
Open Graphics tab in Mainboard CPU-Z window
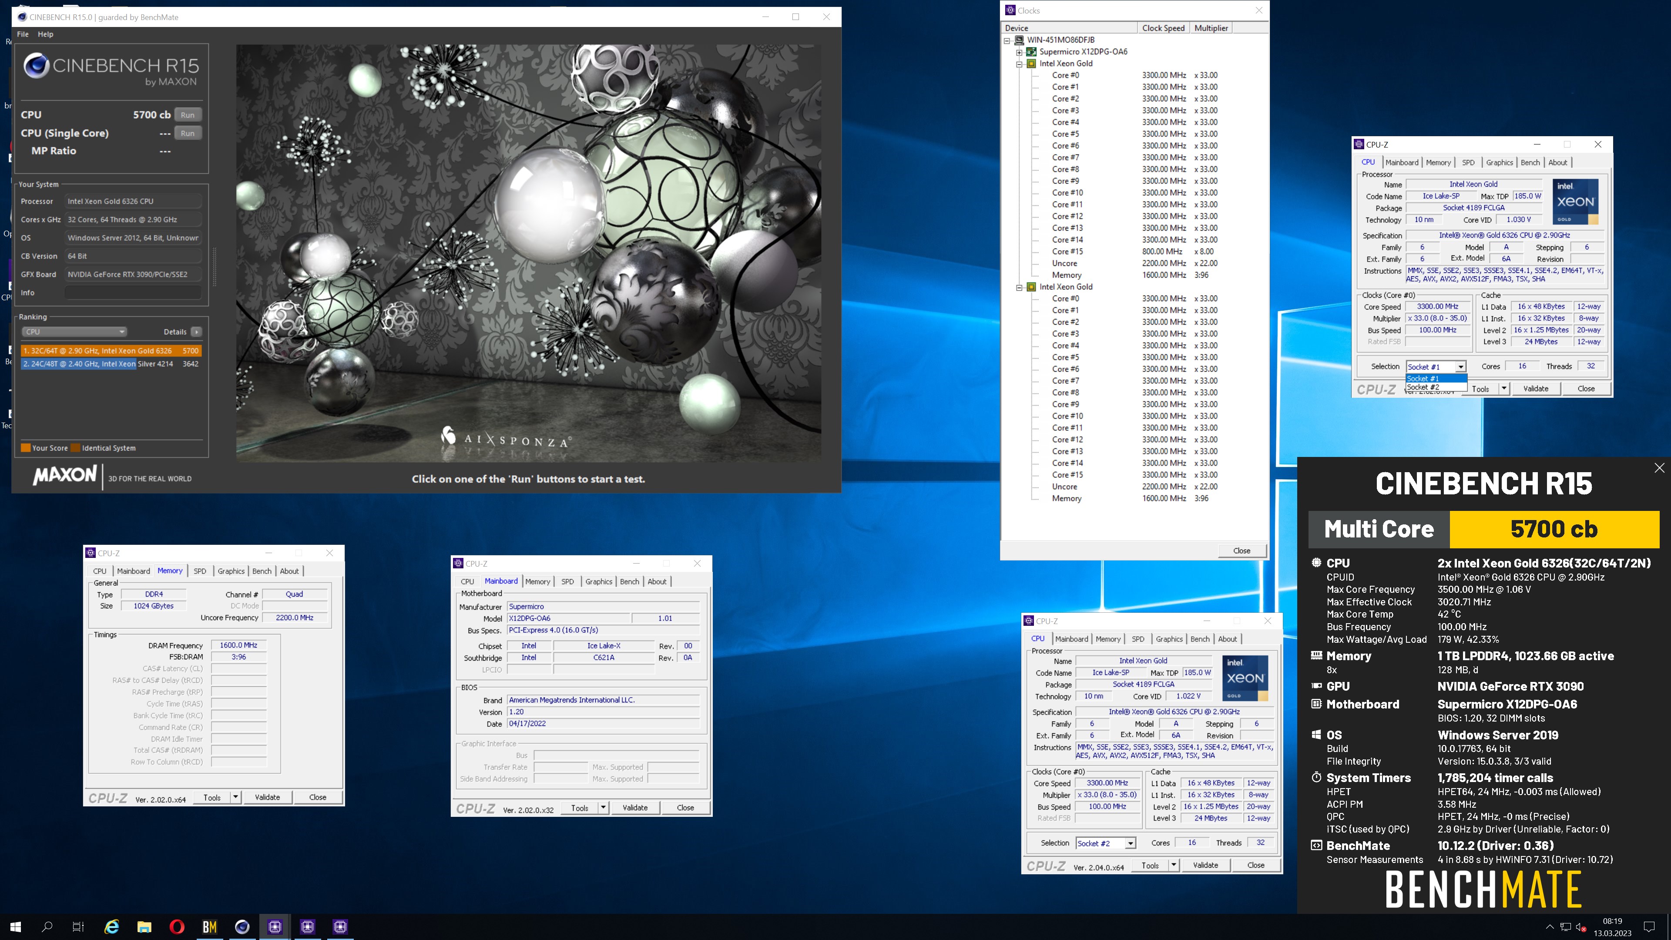(598, 581)
